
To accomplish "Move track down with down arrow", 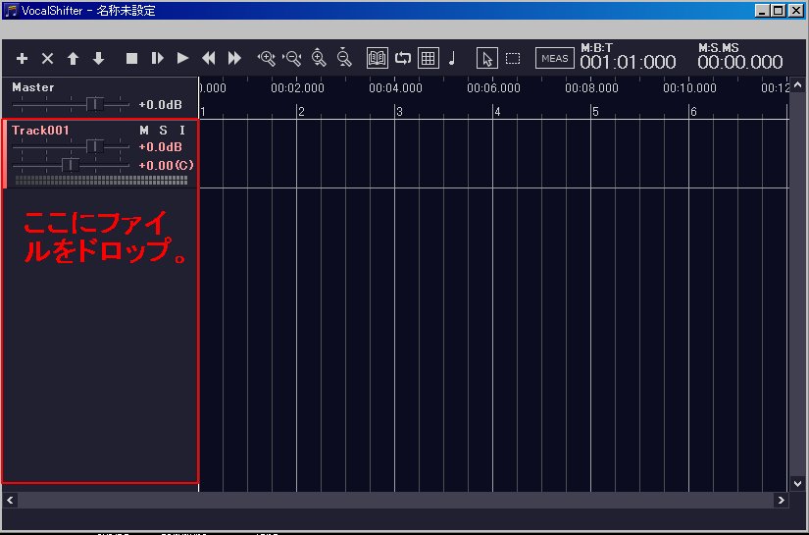I will pos(98,58).
